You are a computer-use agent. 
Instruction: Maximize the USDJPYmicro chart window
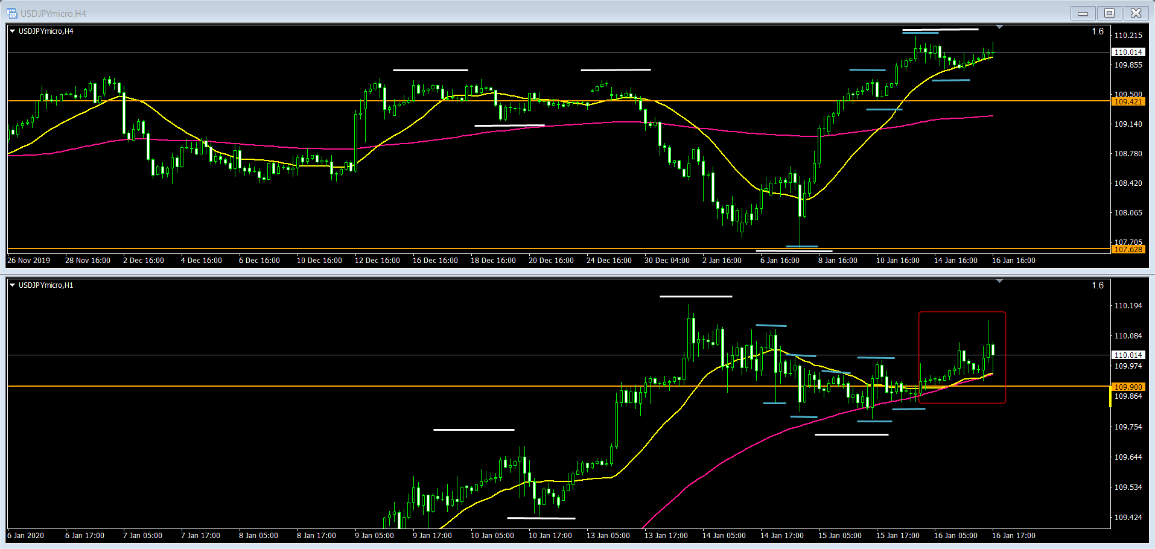click(1110, 13)
